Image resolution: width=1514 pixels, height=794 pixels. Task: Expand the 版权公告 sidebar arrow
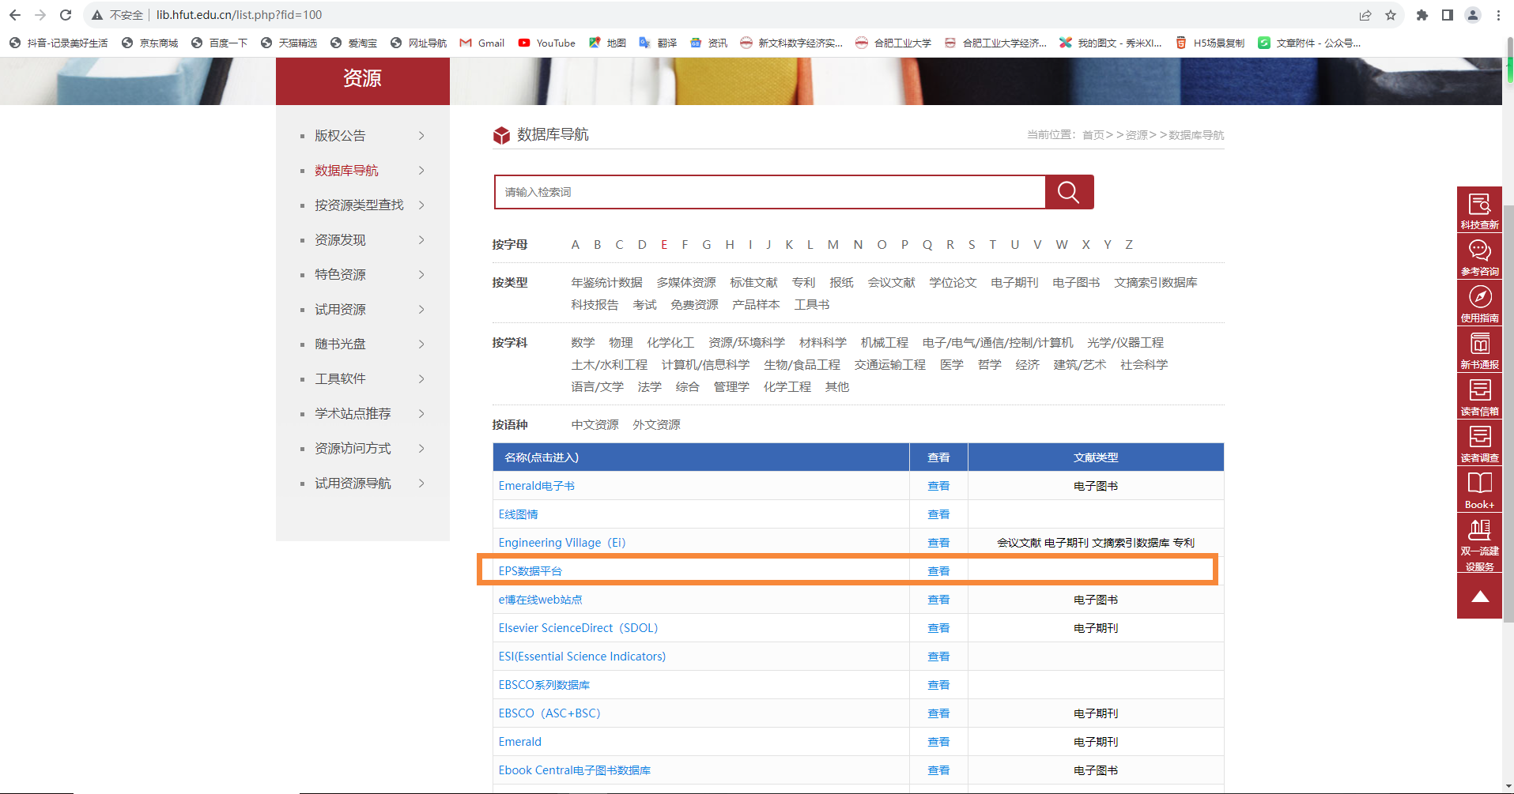tap(421, 136)
